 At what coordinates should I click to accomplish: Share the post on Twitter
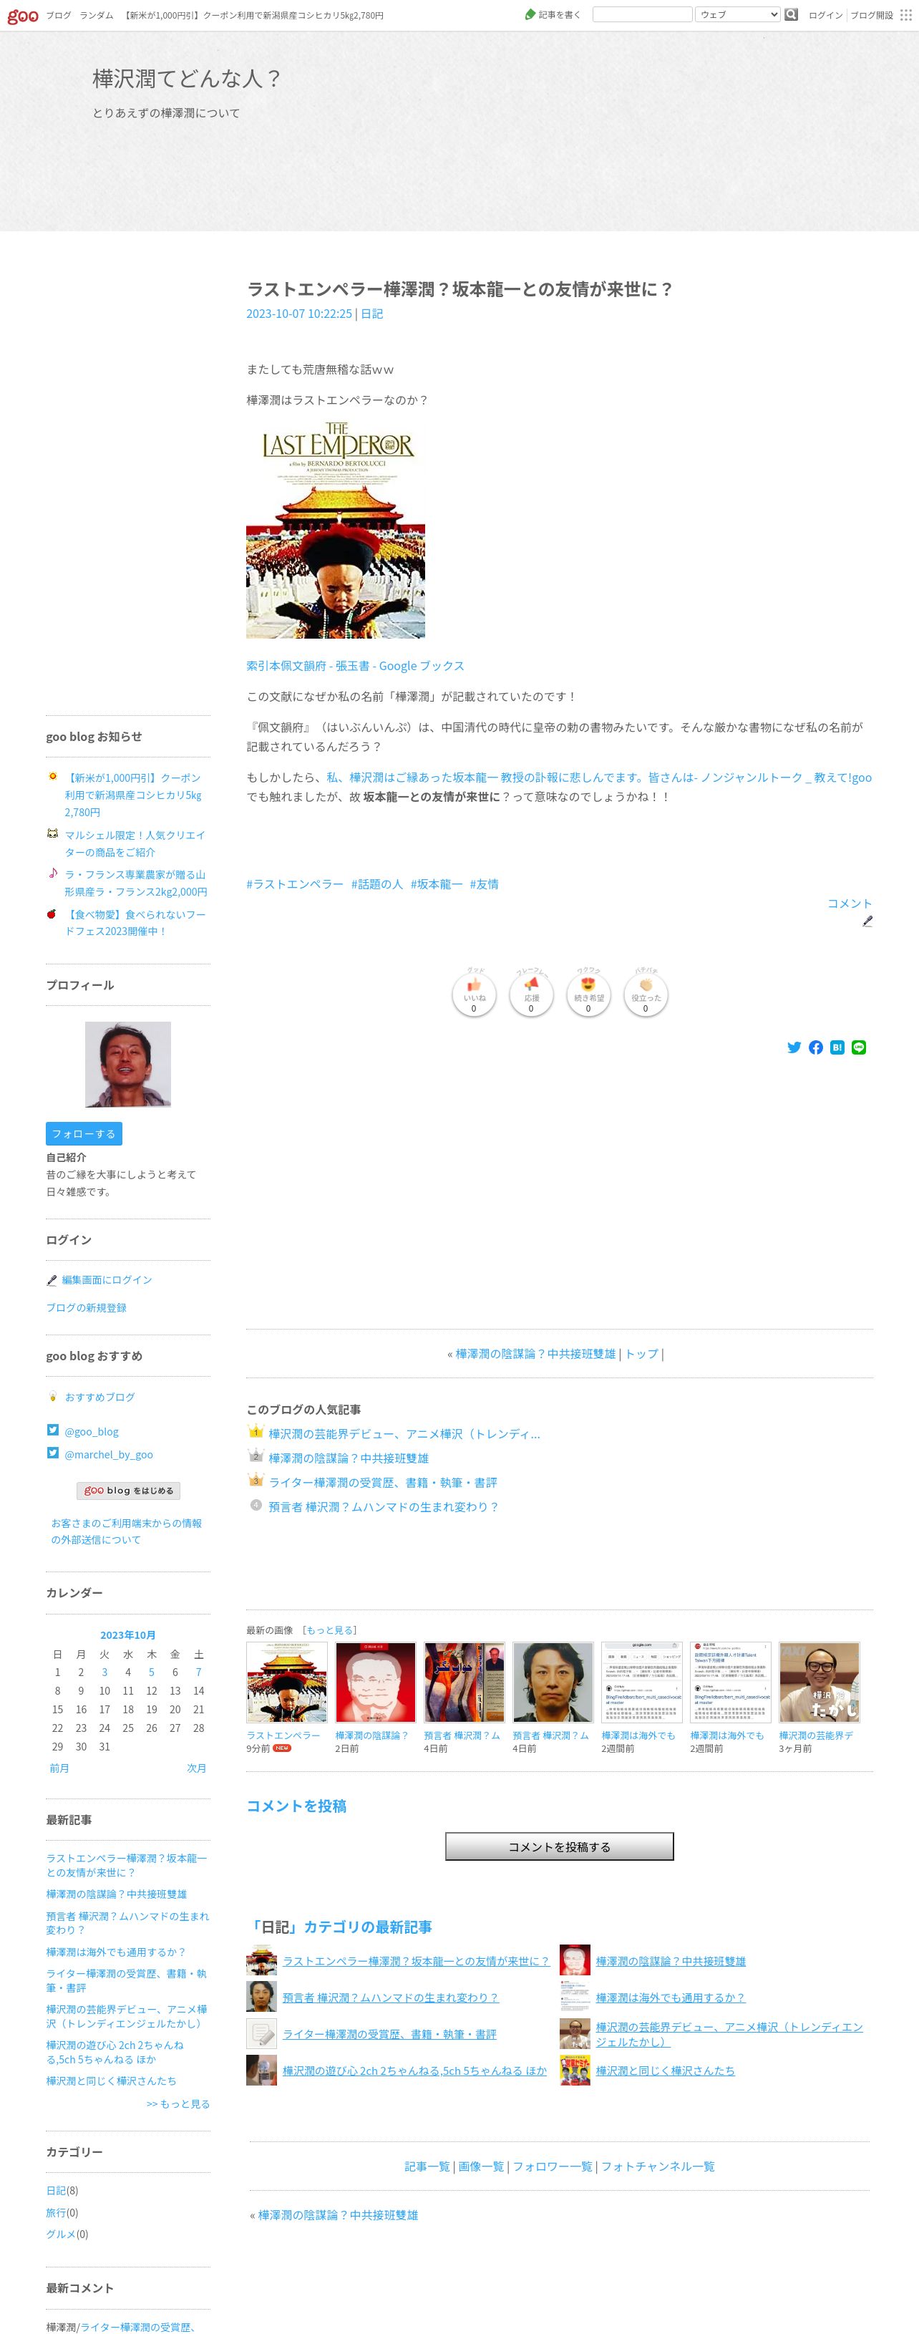point(794,1047)
